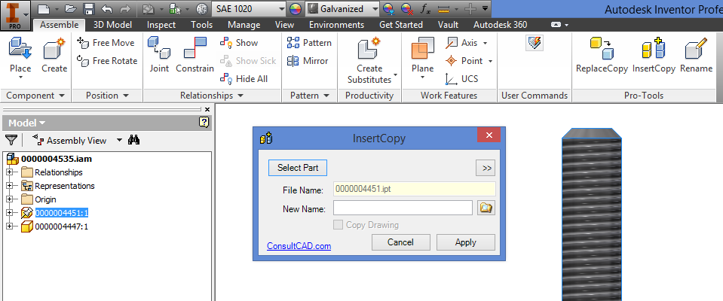Undo the last action
This screenshot has height=301, width=723.
click(106, 8)
